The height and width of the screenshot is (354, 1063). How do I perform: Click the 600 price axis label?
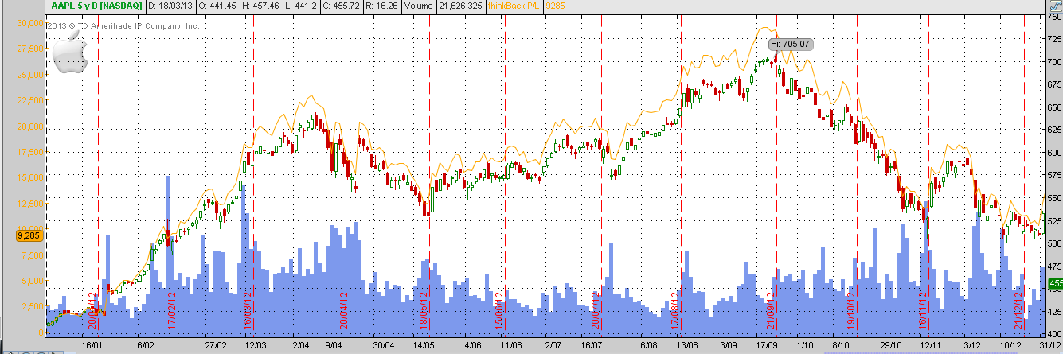coord(1054,153)
